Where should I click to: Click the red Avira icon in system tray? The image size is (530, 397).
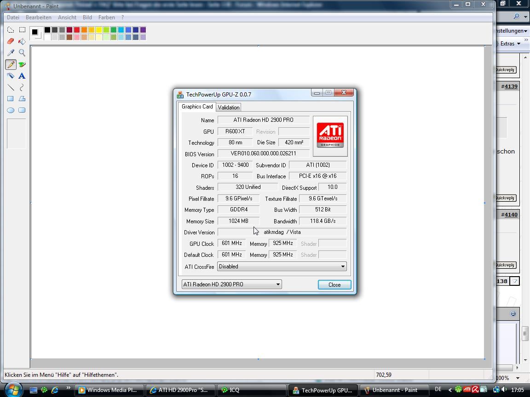coord(475,390)
